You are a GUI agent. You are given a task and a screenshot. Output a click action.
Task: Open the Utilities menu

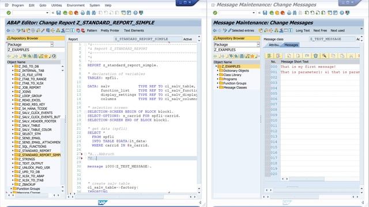point(57,5)
